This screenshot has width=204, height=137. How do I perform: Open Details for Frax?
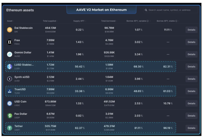pos(191,42)
